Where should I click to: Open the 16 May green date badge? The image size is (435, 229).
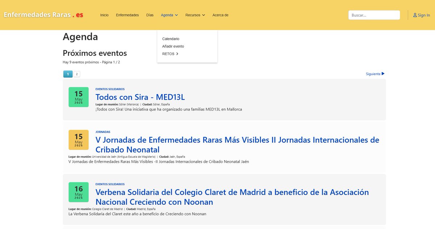pyautogui.click(x=79, y=192)
